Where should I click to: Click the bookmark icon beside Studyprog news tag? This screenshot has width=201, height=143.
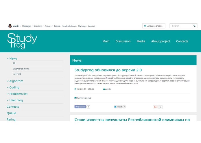tap(75, 98)
